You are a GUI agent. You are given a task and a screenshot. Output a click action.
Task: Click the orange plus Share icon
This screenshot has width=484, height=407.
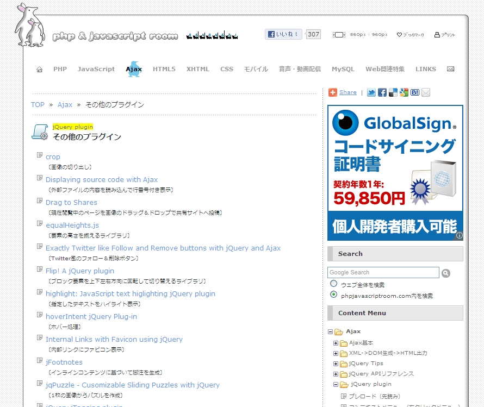(x=333, y=92)
